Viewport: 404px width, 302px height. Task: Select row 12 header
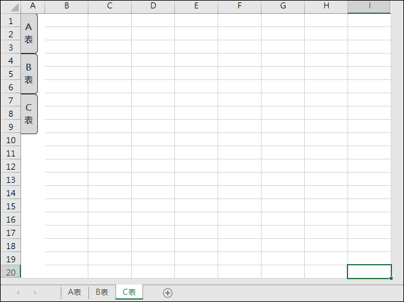[x=11, y=167]
